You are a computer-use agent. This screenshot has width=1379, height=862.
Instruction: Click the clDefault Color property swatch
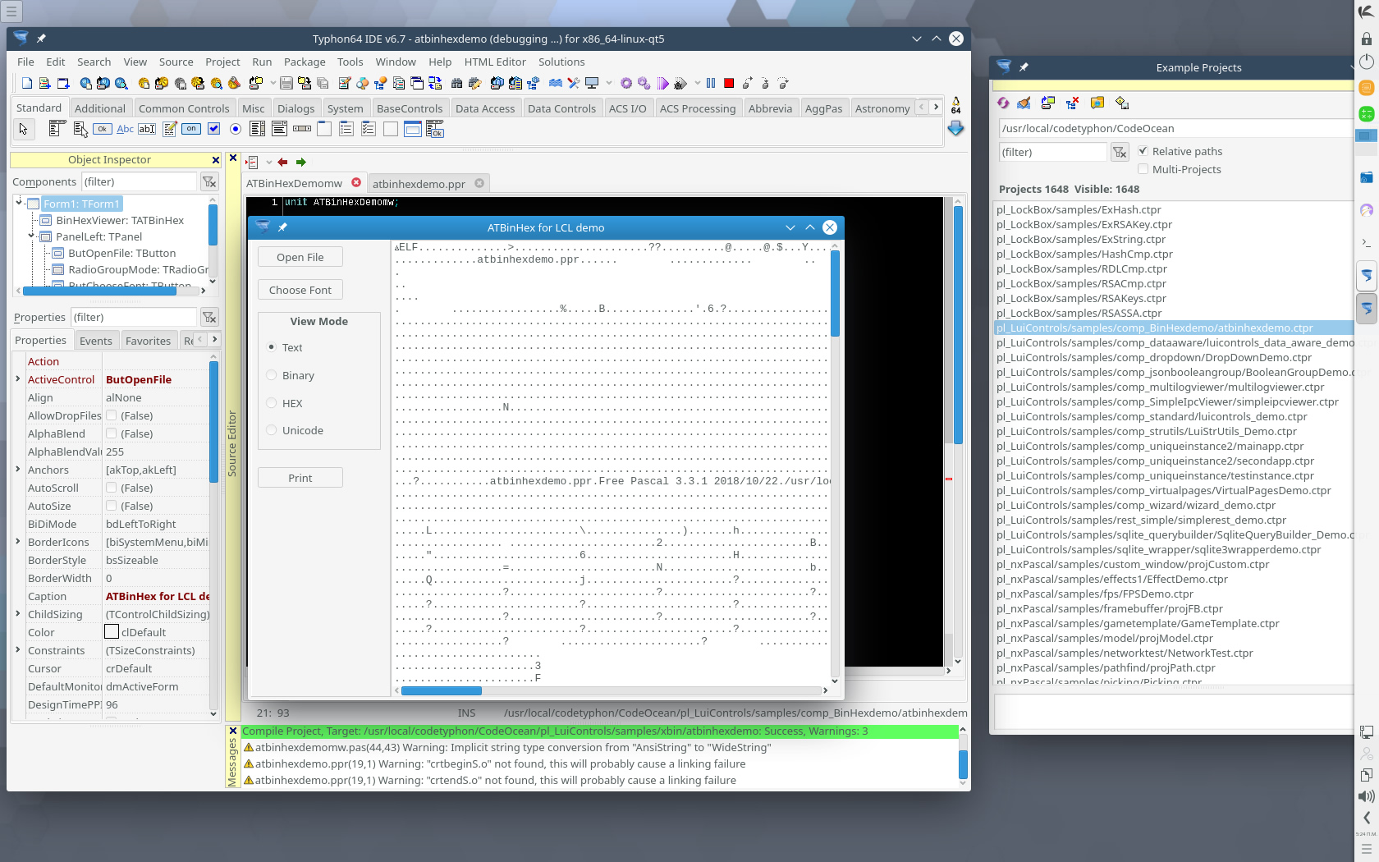tap(112, 632)
